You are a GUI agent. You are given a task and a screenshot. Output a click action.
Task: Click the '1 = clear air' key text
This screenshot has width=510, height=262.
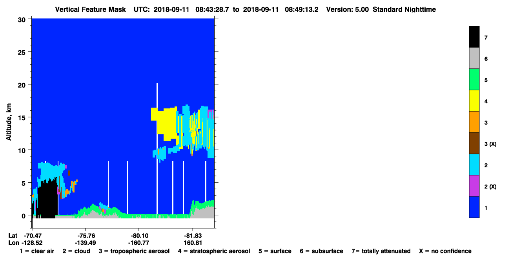click(37, 251)
